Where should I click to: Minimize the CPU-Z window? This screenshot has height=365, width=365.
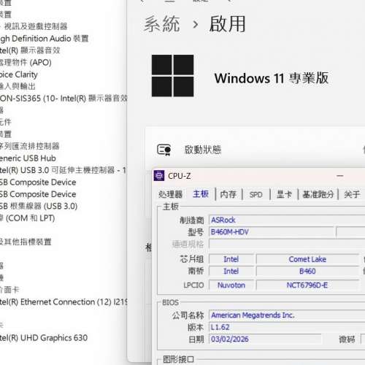(340, 176)
